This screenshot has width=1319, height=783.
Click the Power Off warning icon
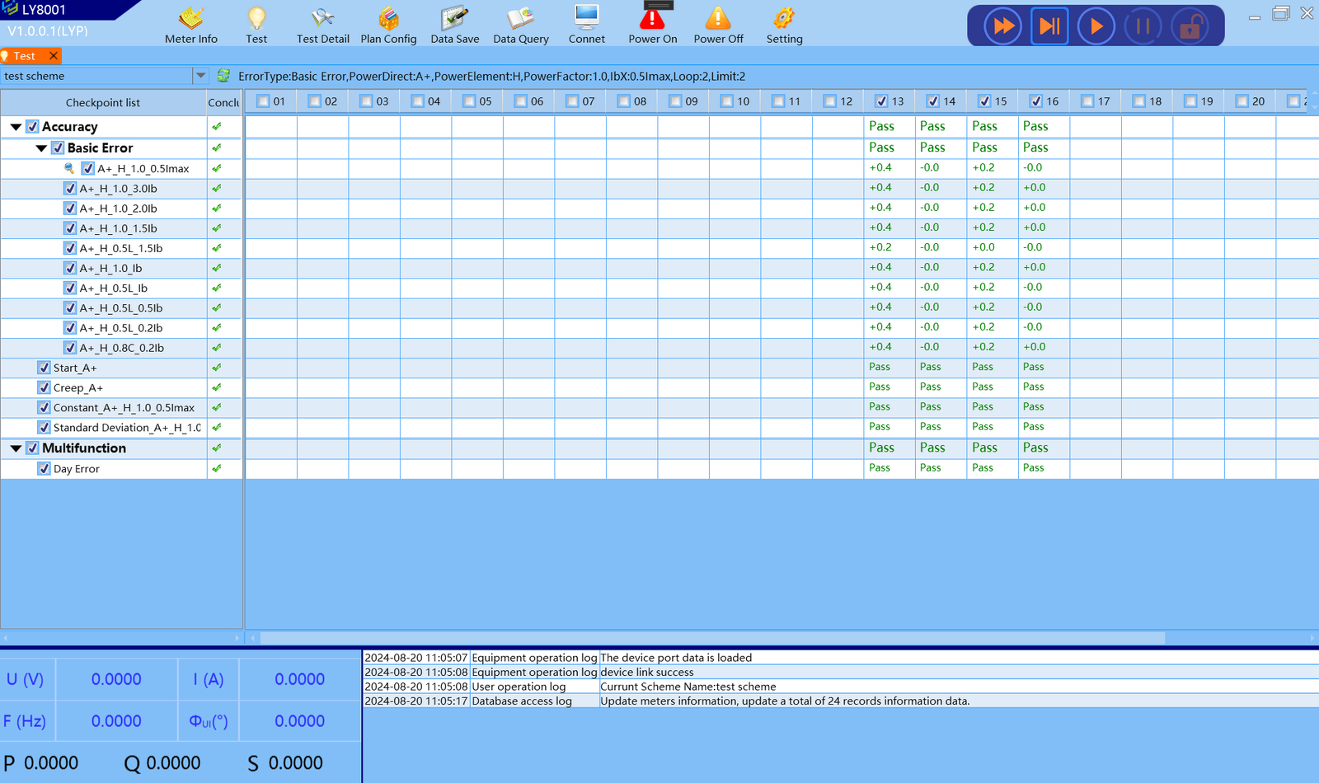pyautogui.click(x=718, y=26)
